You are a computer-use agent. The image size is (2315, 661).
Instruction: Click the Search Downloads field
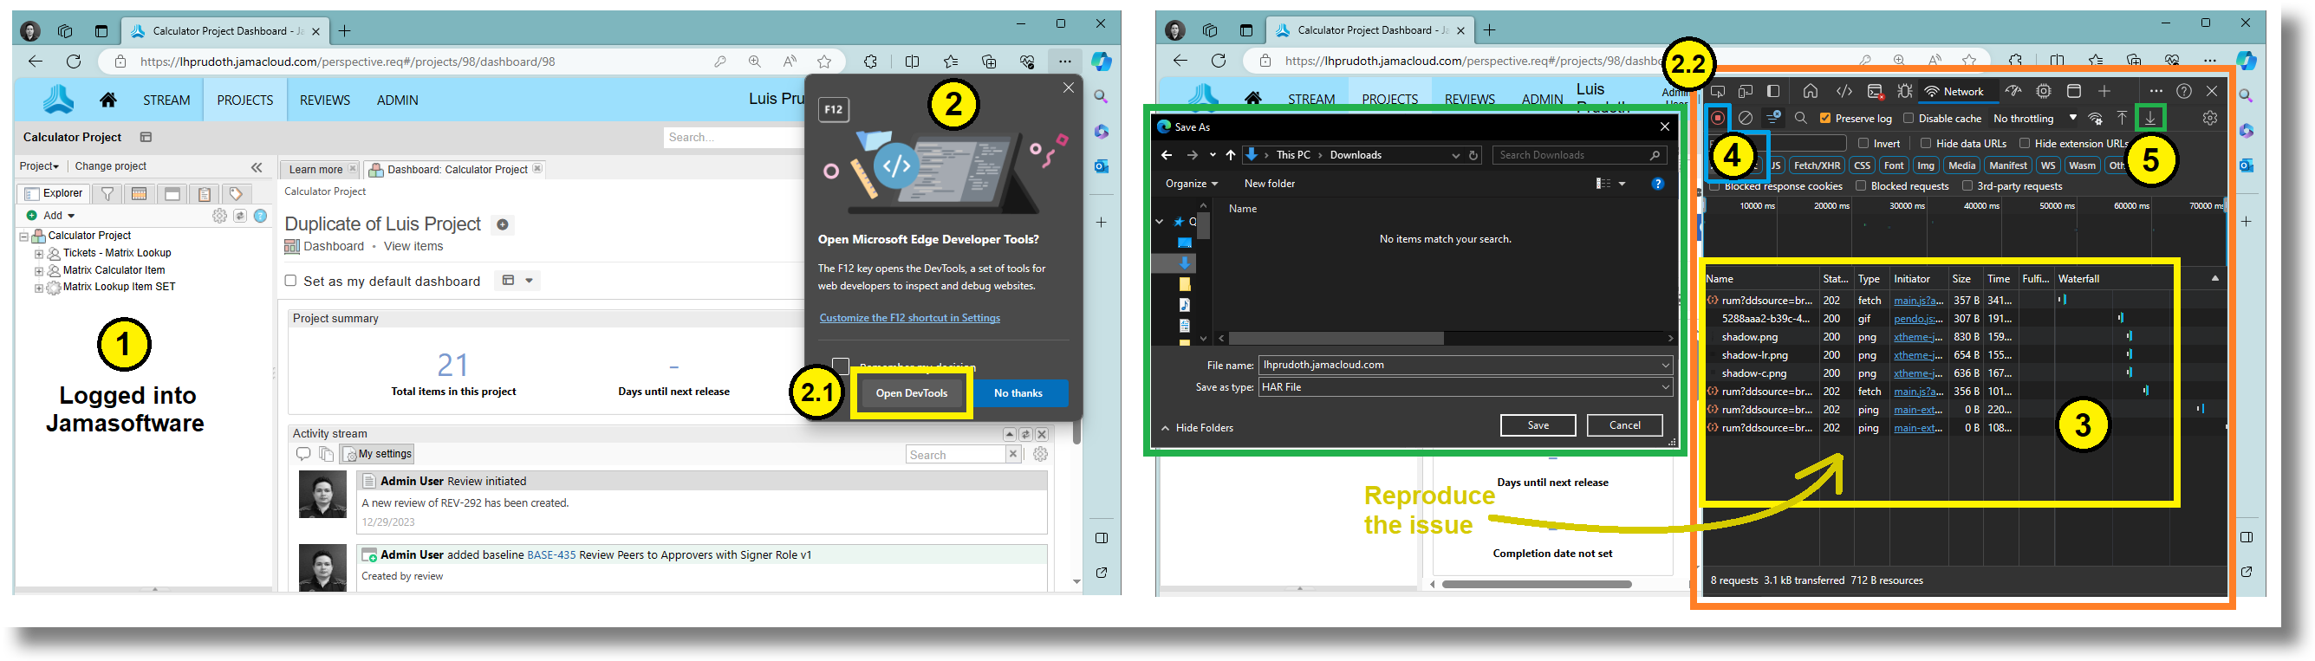[x=1579, y=155]
